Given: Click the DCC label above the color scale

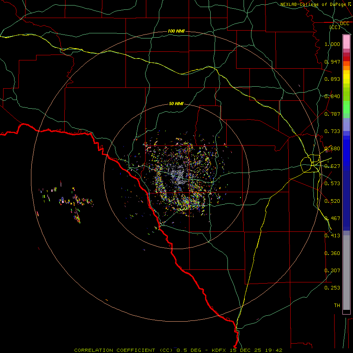Looking at the screenshot, I should pos(344,24).
